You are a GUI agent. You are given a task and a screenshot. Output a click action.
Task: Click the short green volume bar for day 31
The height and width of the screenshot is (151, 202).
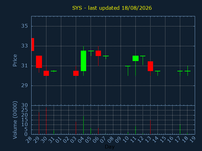54,132
